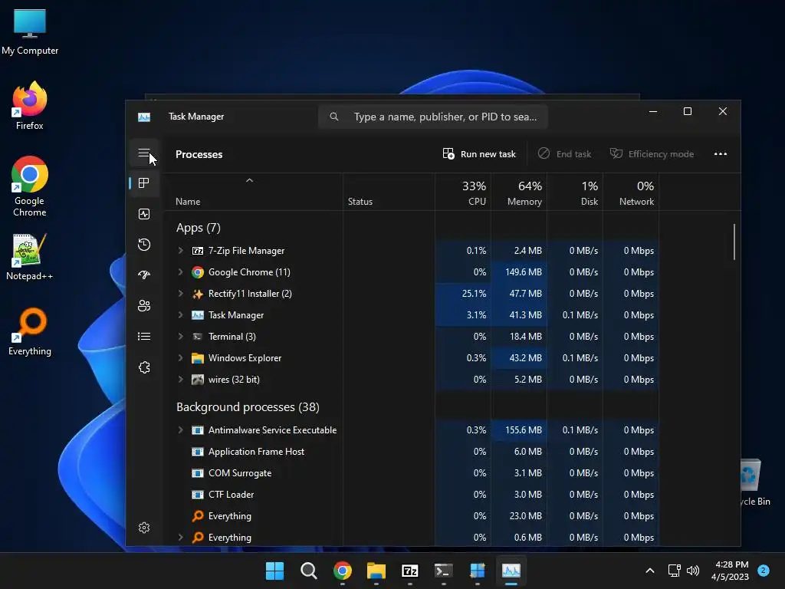This screenshot has width=785, height=589.
Task: Expand Antimalware Service Executable row
Action: click(181, 430)
